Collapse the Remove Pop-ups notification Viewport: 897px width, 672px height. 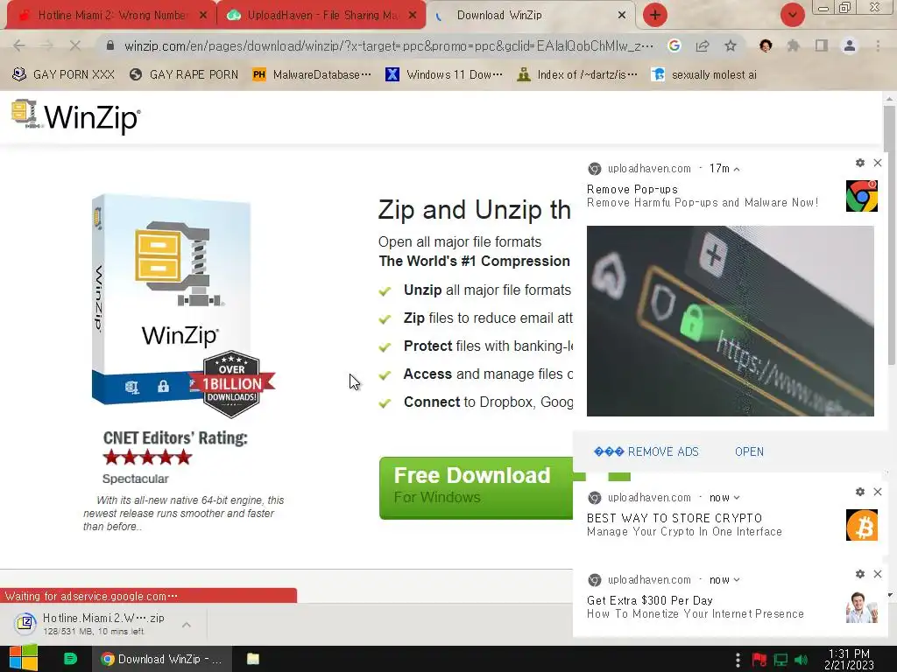pos(736,169)
